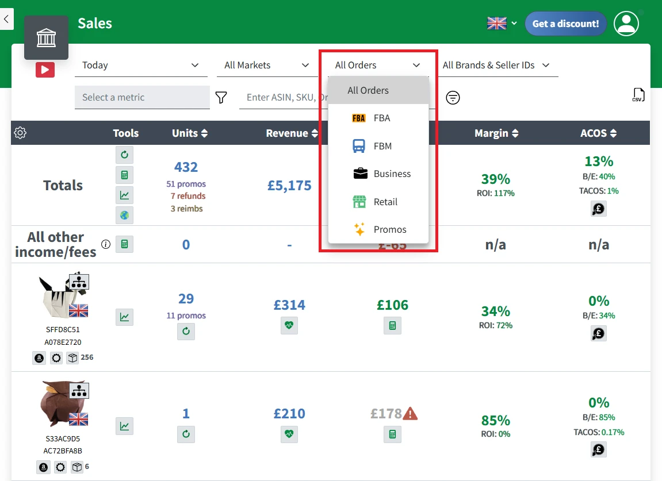
Task: Click the heart health icon under £314
Action: click(289, 325)
